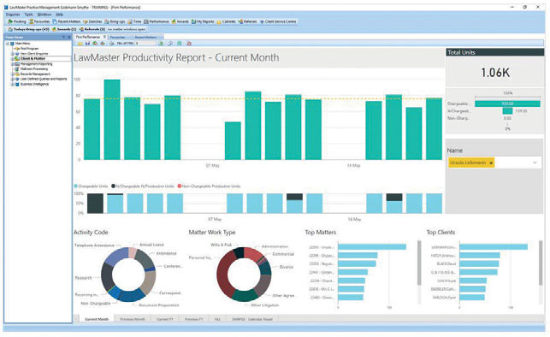Click the Divorce label in Matter Work Type
The height and width of the screenshot is (337, 550).
[x=287, y=267]
